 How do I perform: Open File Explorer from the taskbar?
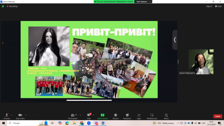coord(74,123)
